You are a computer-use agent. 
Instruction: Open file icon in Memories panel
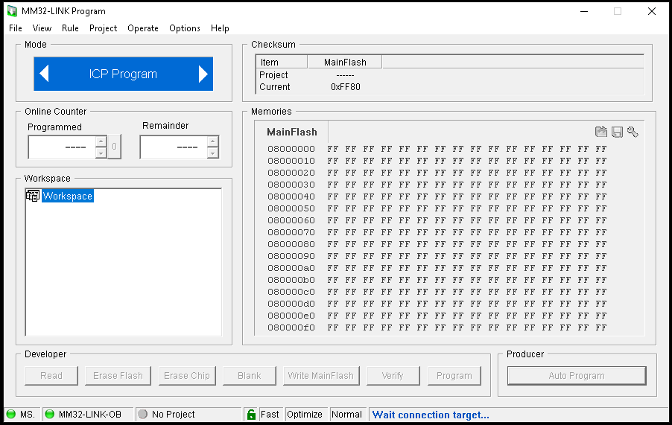601,132
